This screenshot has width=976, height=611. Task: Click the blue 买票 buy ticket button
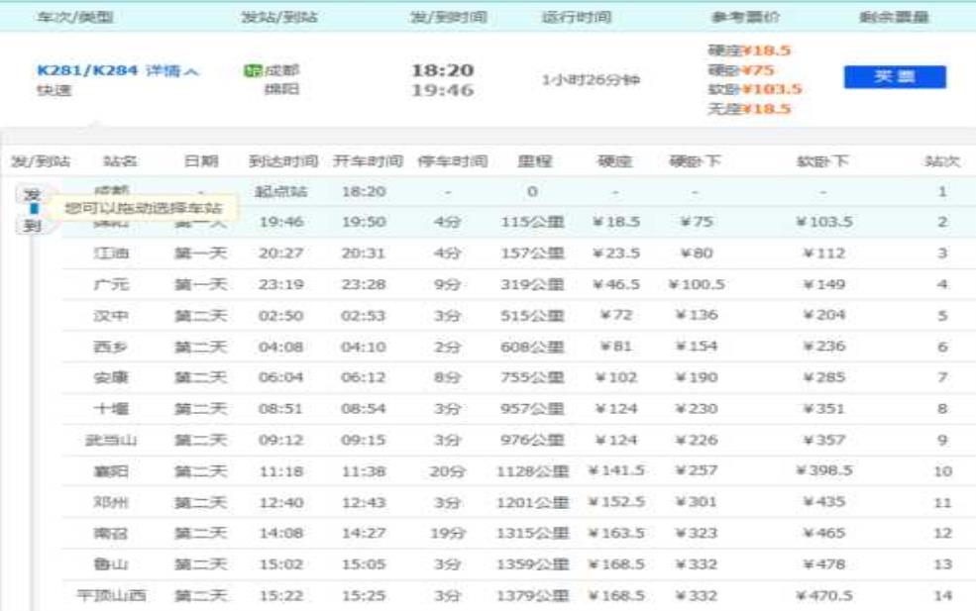[894, 77]
